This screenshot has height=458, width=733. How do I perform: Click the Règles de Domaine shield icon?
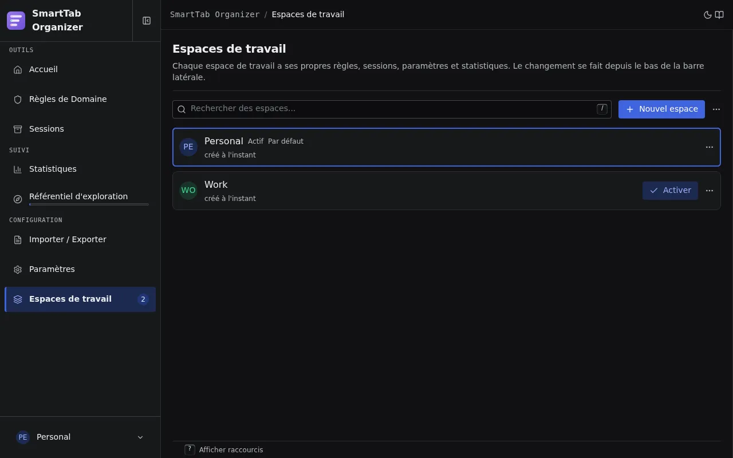tap(18, 99)
